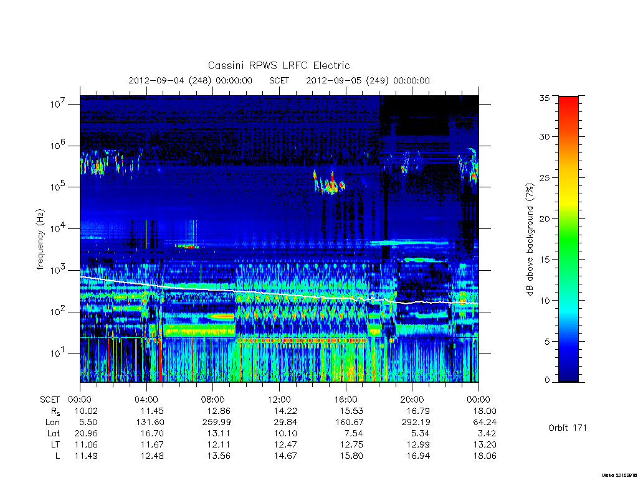Select the end date '2012-09-05 (249) 00:00:00'

point(368,80)
